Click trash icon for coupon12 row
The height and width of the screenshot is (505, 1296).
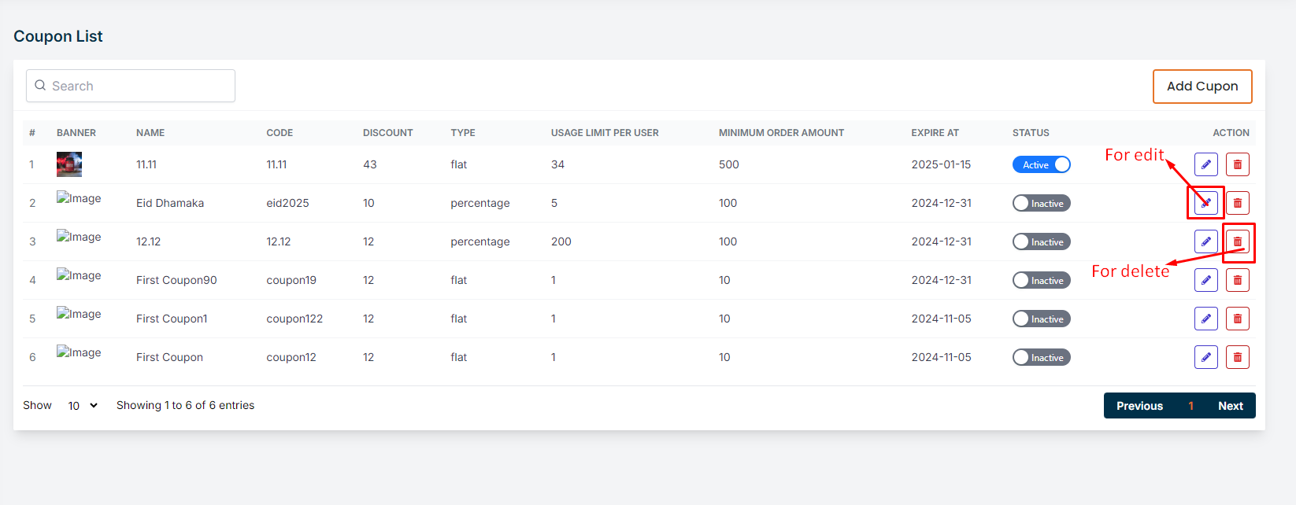1237,357
